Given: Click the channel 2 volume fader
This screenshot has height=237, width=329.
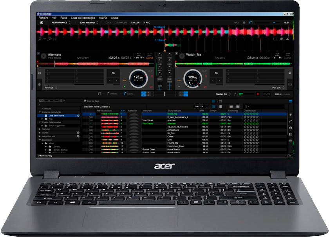Looking at the screenshot, I should click(x=170, y=82).
